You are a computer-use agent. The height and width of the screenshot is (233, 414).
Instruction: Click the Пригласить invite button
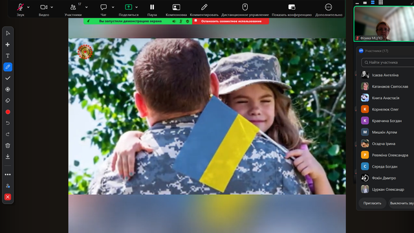(373, 203)
